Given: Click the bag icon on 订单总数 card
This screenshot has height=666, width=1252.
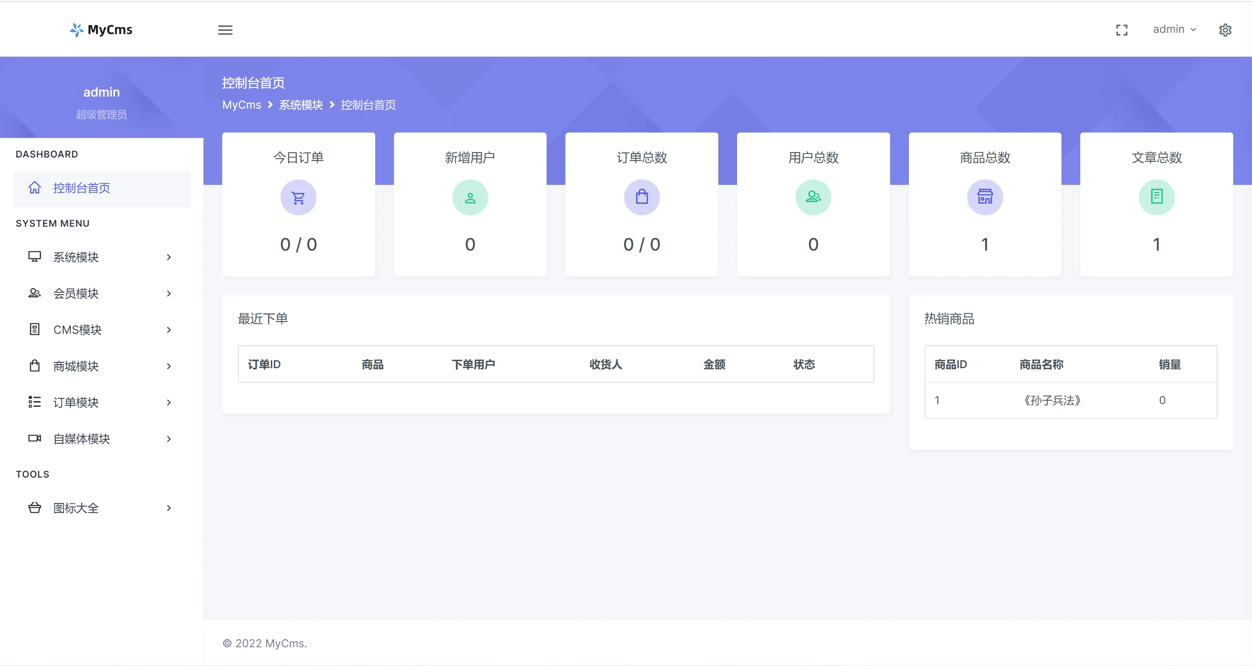Looking at the screenshot, I should tap(642, 197).
